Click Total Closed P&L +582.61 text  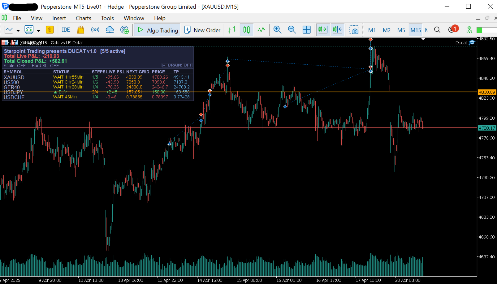[x=35, y=61]
